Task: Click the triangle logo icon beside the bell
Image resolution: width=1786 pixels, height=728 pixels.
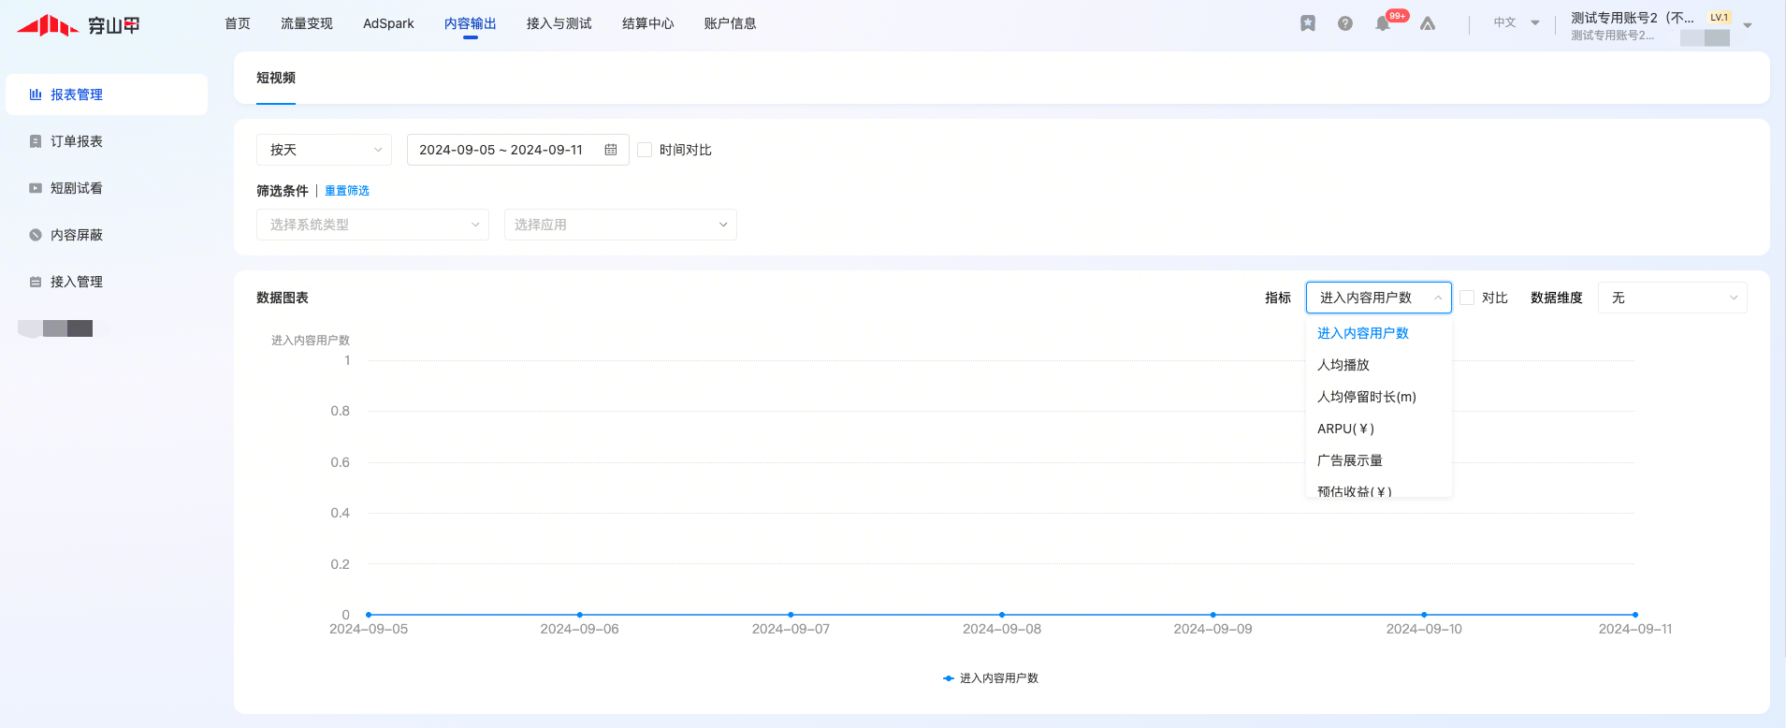Action: point(1428,23)
